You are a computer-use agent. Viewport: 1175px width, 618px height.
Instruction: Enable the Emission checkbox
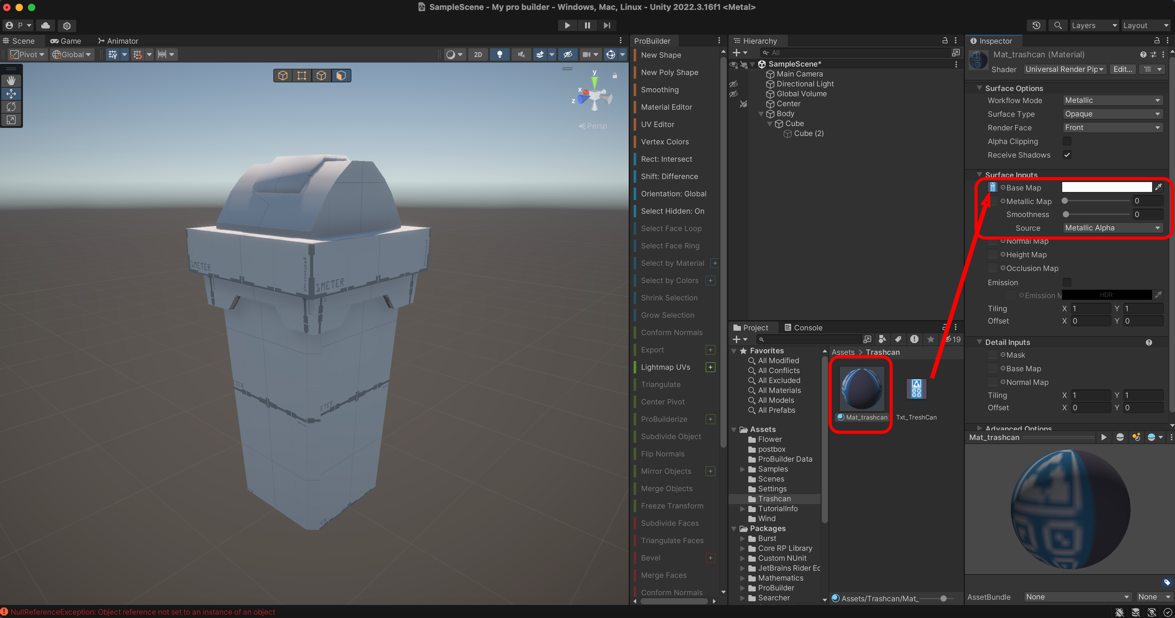pos(1067,283)
